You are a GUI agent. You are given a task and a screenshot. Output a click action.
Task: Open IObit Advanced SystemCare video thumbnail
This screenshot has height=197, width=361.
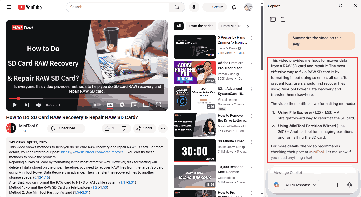click(195, 98)
